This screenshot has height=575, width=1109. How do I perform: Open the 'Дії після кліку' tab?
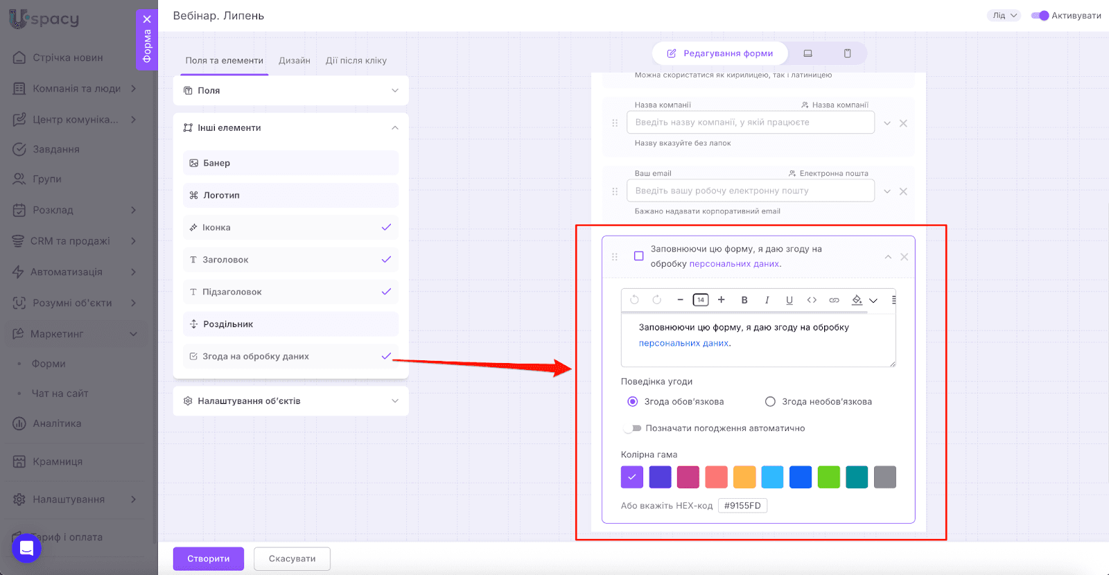point(356,61)
